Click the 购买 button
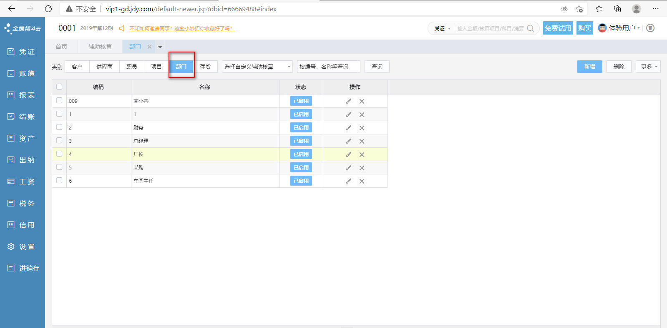 coord(585,28)
